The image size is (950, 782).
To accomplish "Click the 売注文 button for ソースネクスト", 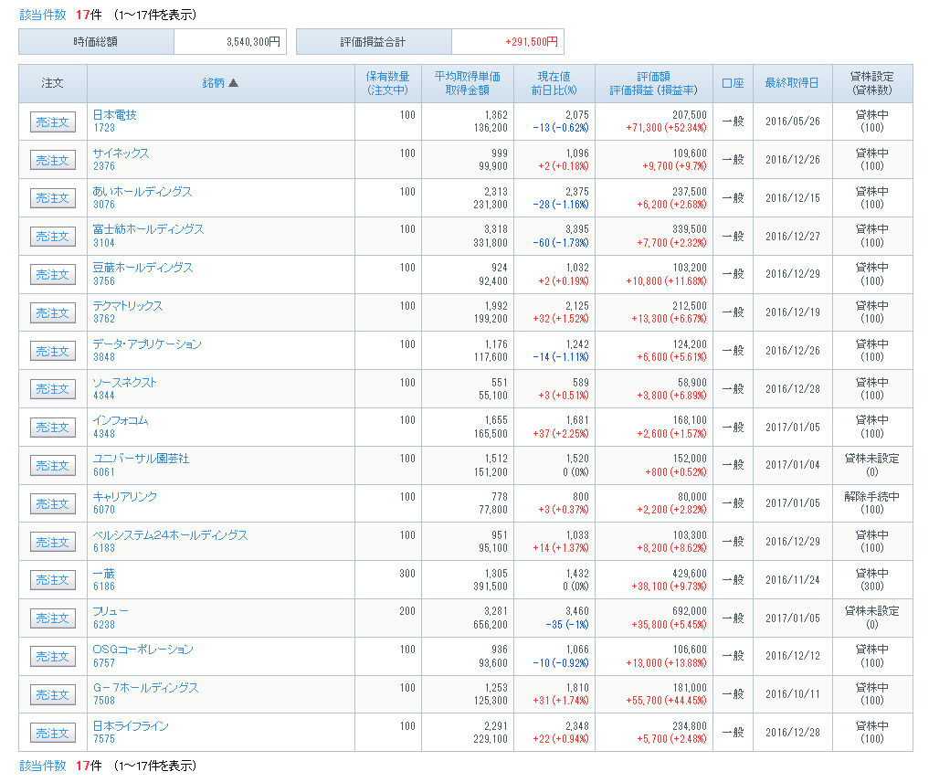I will point(53,389).
